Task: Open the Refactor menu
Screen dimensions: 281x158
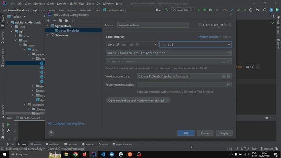Action: tap(62, 4)
